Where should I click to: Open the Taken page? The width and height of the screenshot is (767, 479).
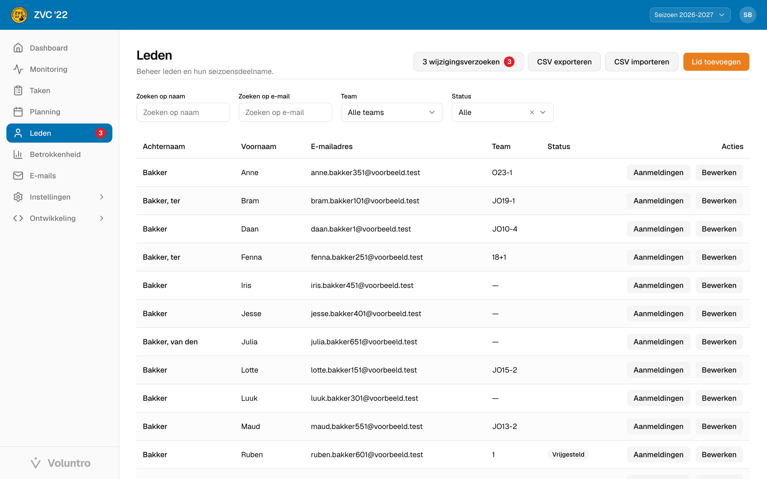tap(59, 90)
